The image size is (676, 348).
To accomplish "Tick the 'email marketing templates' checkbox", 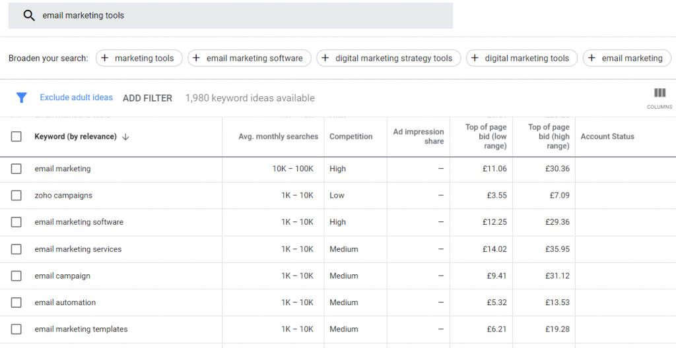I will click(17, 330).
